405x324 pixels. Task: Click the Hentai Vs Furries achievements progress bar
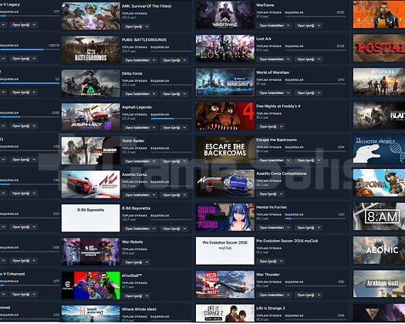tap(316, 218)
